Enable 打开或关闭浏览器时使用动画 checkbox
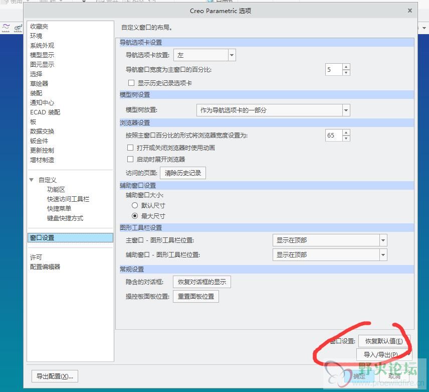 130,148
